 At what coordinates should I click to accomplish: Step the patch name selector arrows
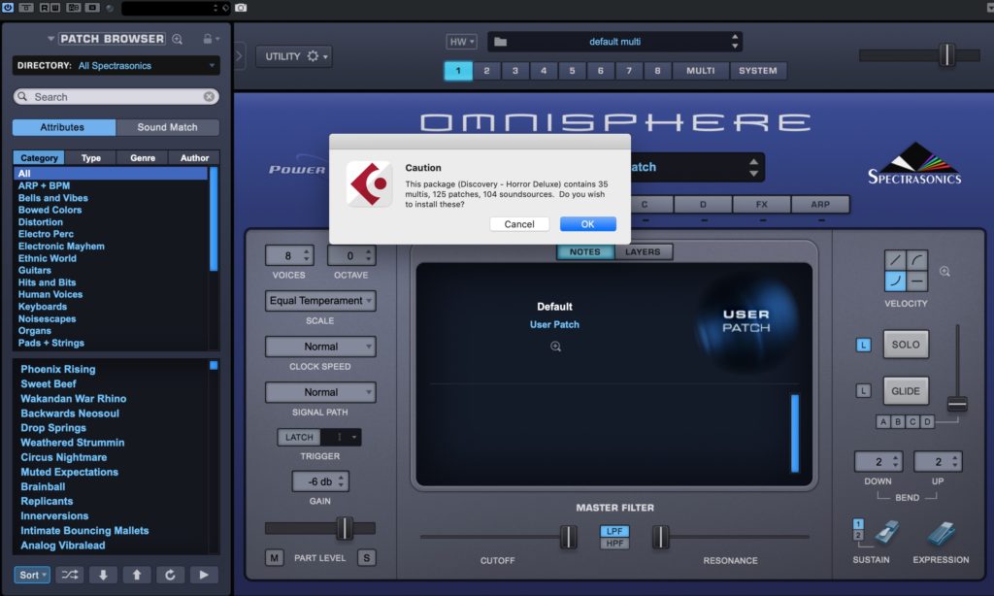(x=753, y=167)
